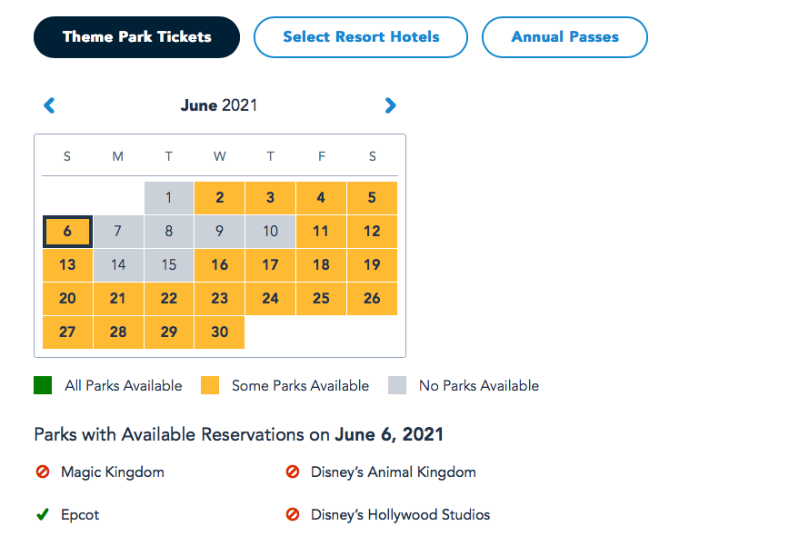This screenshot has height=546, width=799.
Task: Click the gray No Parks Available swatch
Action: [397, 385]
